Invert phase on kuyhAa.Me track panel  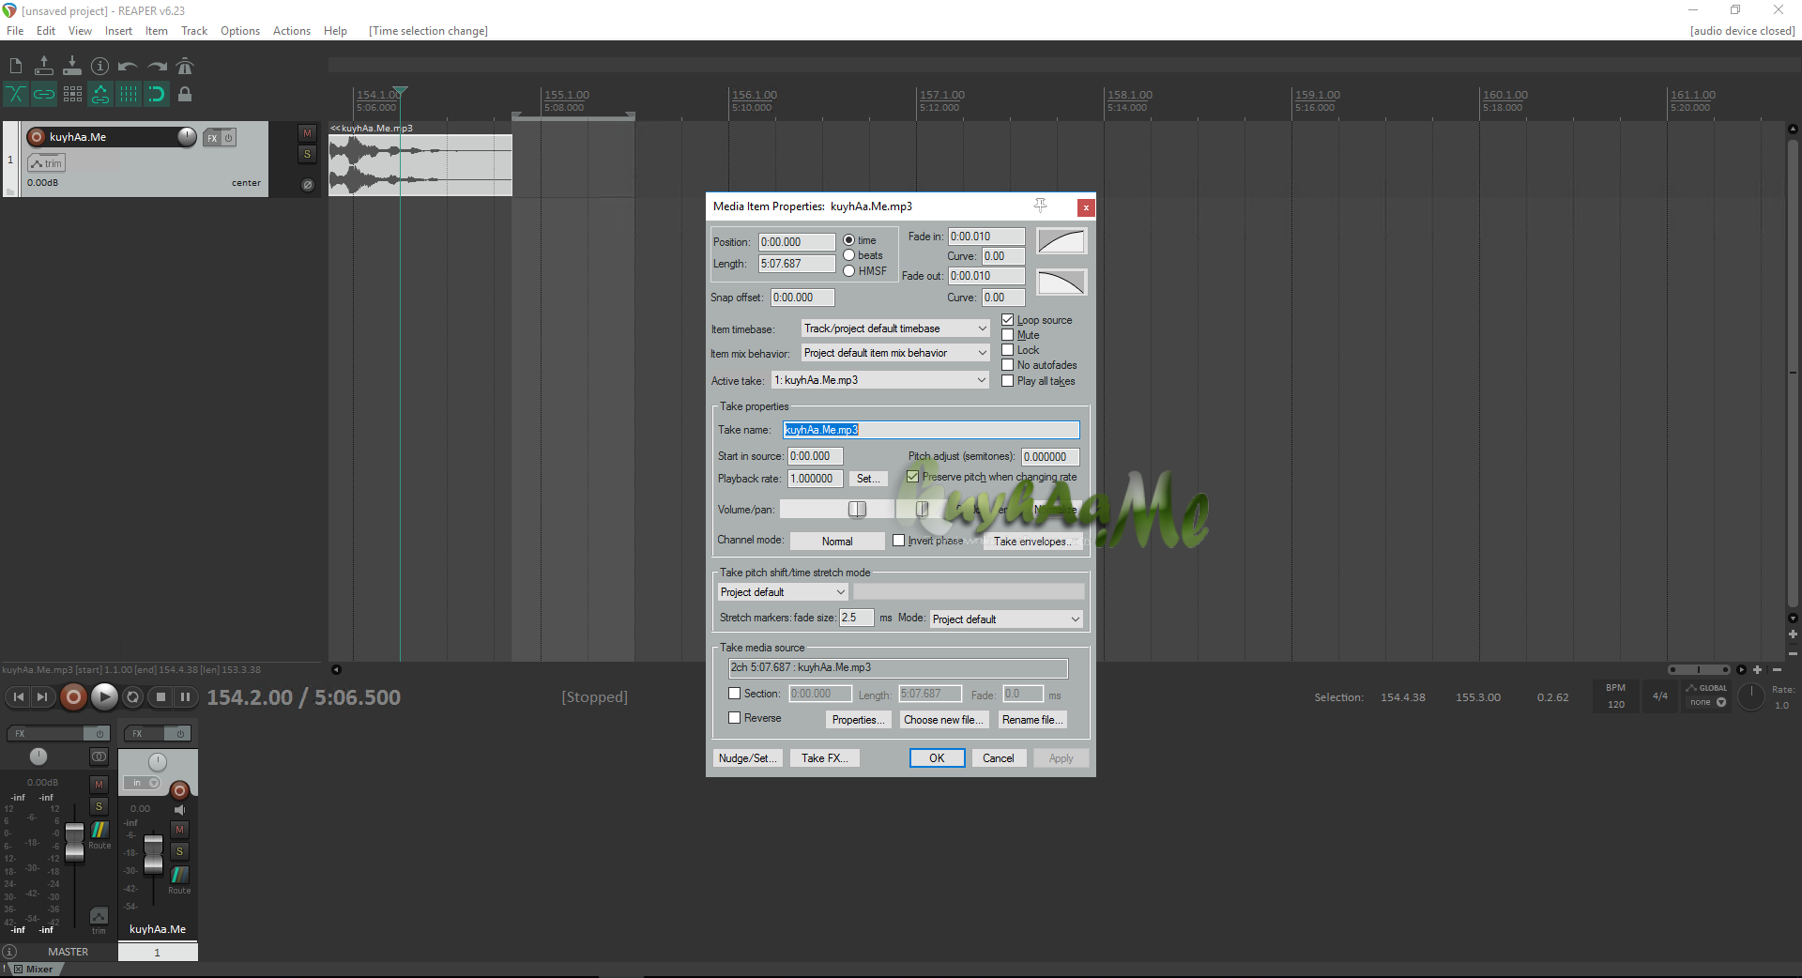307,185
